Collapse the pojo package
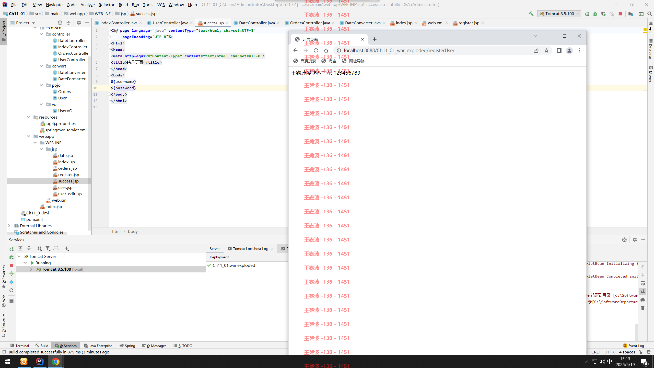The height and width of the screenshot is (368, 654). point(41,85)
